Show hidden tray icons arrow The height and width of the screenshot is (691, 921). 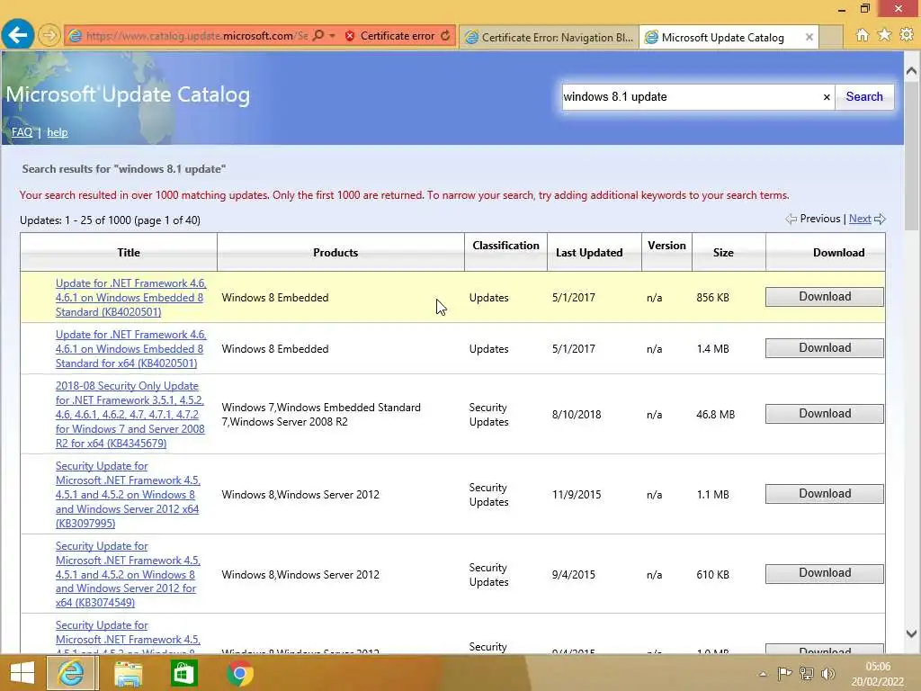click(763, 674)
